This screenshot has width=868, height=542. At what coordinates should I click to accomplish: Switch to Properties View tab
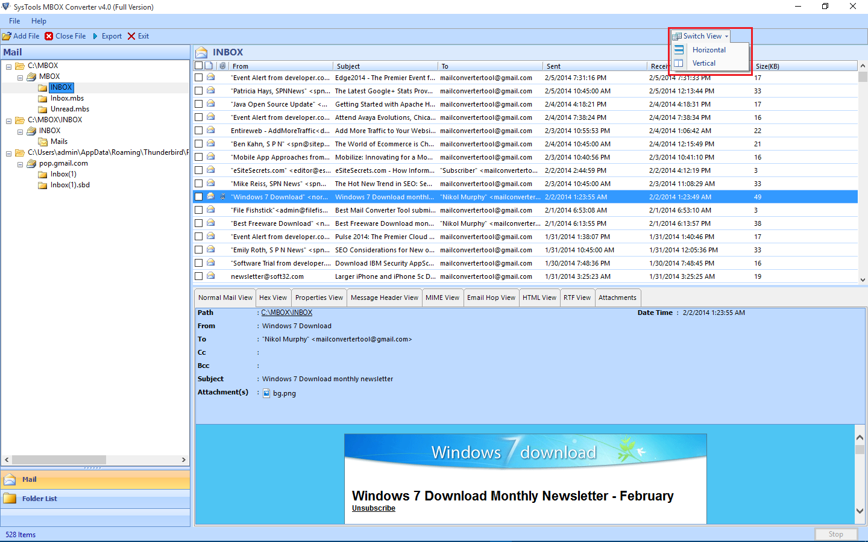[319, 297]
